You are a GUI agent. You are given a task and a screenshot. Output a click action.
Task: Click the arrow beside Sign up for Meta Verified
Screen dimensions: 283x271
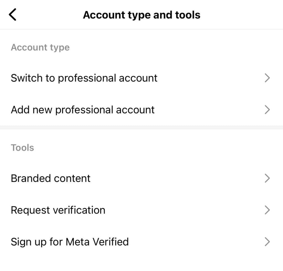[268, 242]
